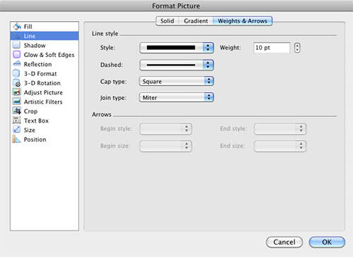This screenshot has height=257, width=353.
Task: Open the line Style dropdown
Action: [176, 48]
